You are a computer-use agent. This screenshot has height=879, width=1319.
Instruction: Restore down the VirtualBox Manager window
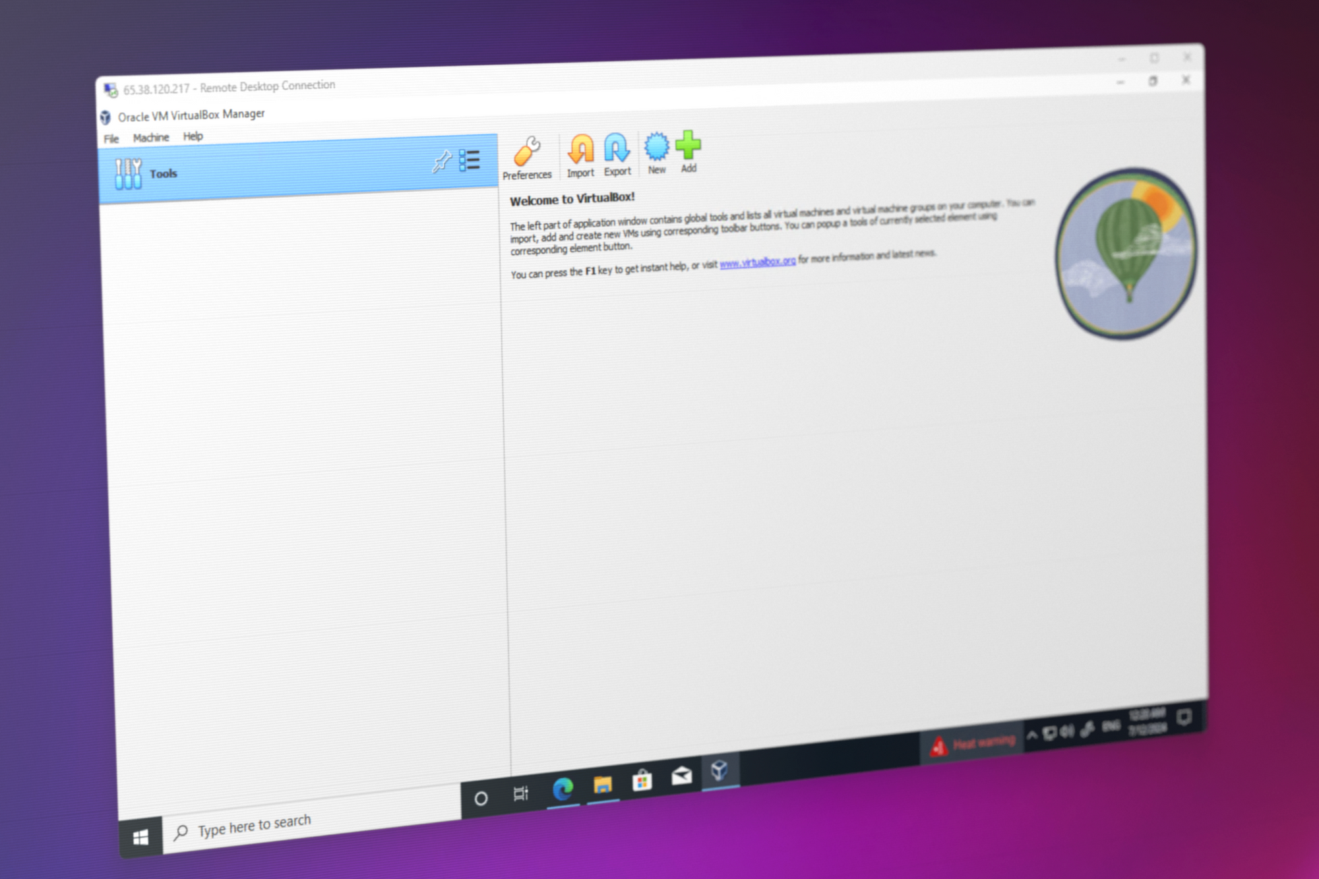pyautogui.click(x=1153, y=80)
